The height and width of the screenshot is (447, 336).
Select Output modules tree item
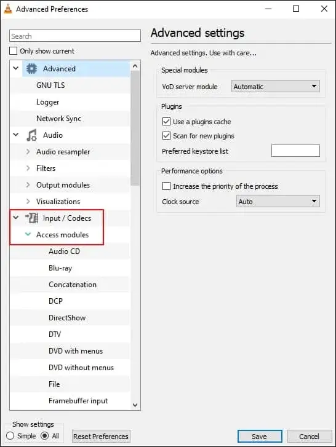[63, 184]
